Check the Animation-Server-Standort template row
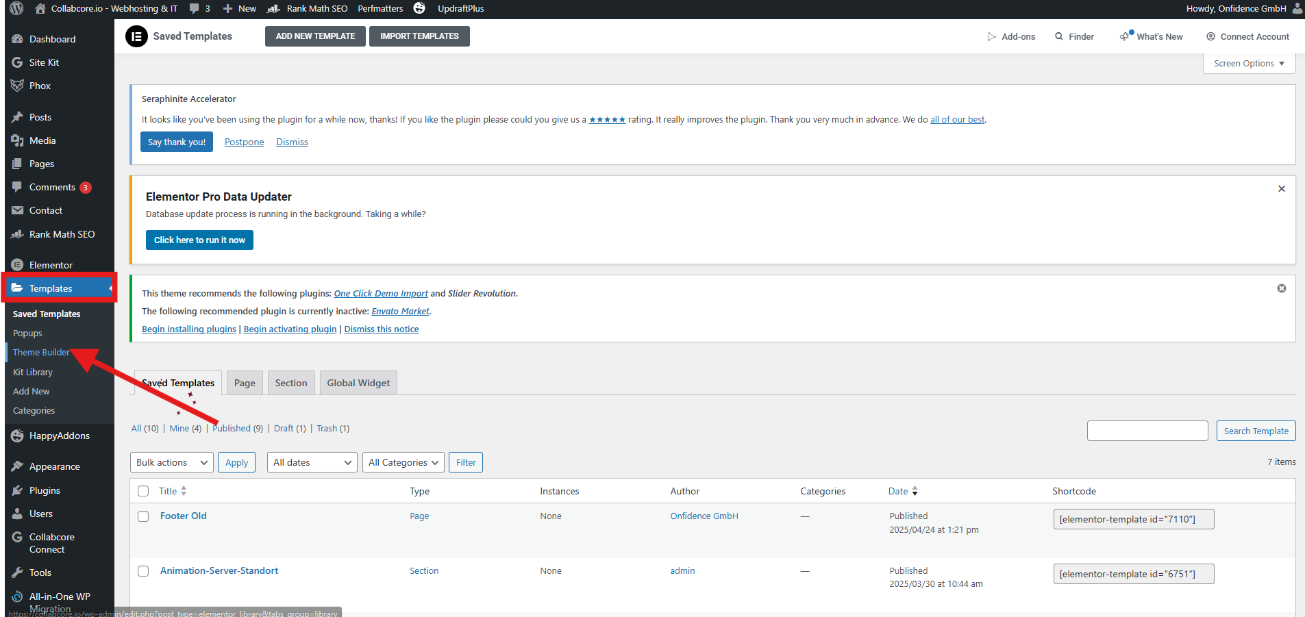The image size is (1305, 617). pyautogui.click(x=143, y=571)
